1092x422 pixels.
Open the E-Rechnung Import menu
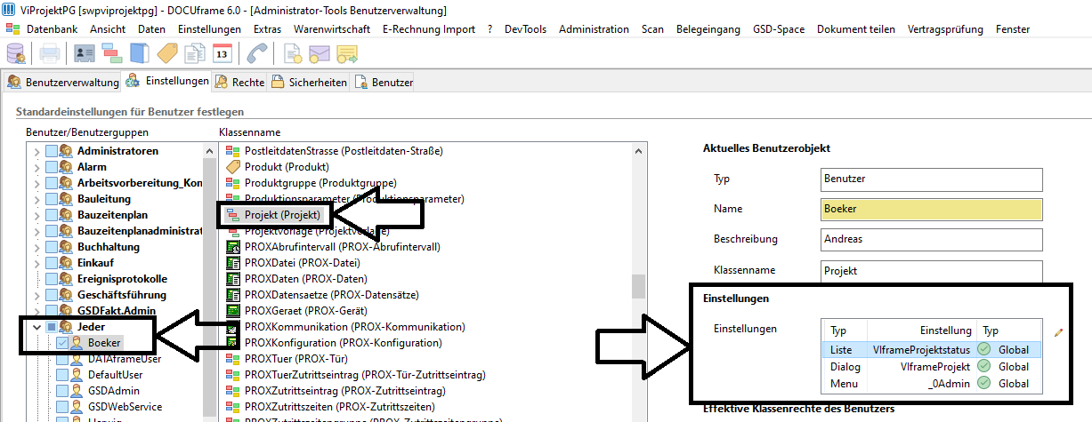[x=429, y=29]
